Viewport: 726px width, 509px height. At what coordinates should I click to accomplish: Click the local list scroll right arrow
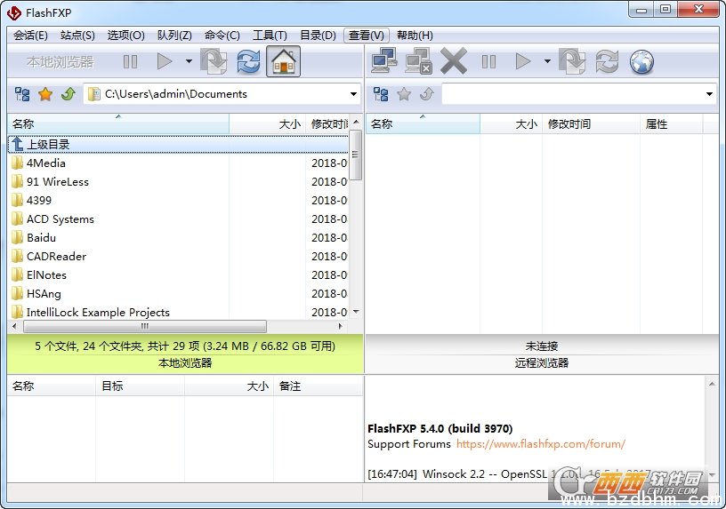pyautogui.click(x=341, y=326)
